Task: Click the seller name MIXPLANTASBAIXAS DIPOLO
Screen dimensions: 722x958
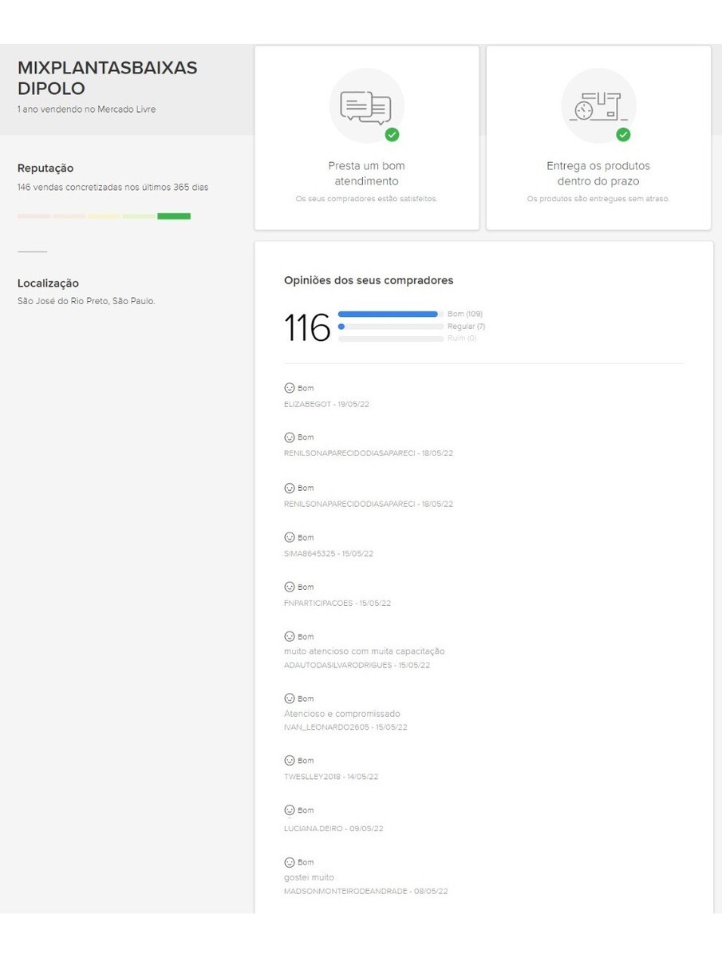Action: tap(107, 78)
